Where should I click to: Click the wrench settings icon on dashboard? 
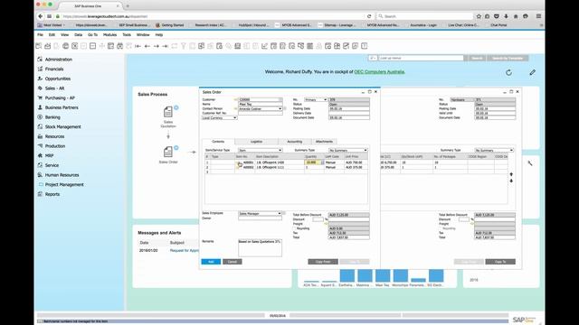coord(530,163)
